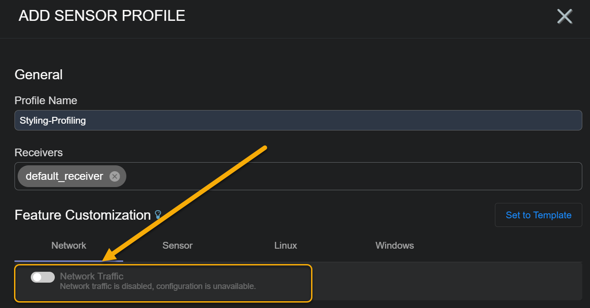Click the General section heading

tap(38, 74)
